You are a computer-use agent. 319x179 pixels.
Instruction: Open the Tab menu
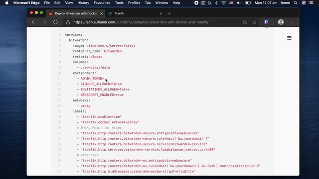tap(148, 3)
